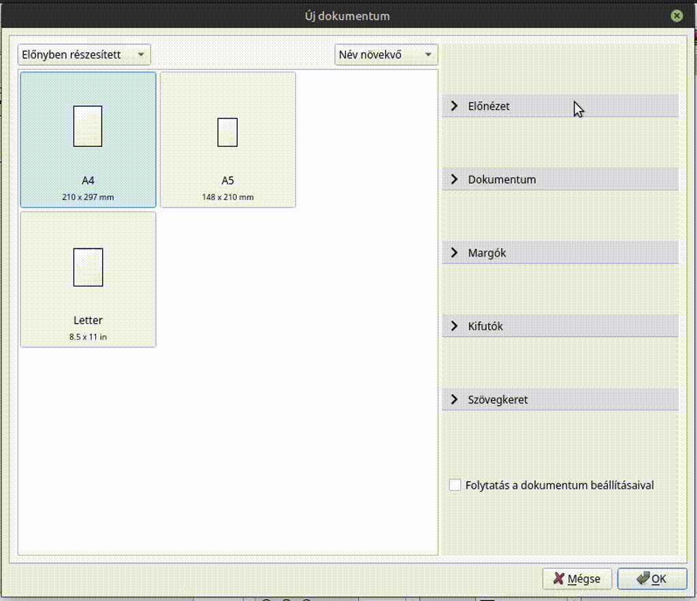
Task: Select the A4 page size icon
Action: tap(88, 126)
